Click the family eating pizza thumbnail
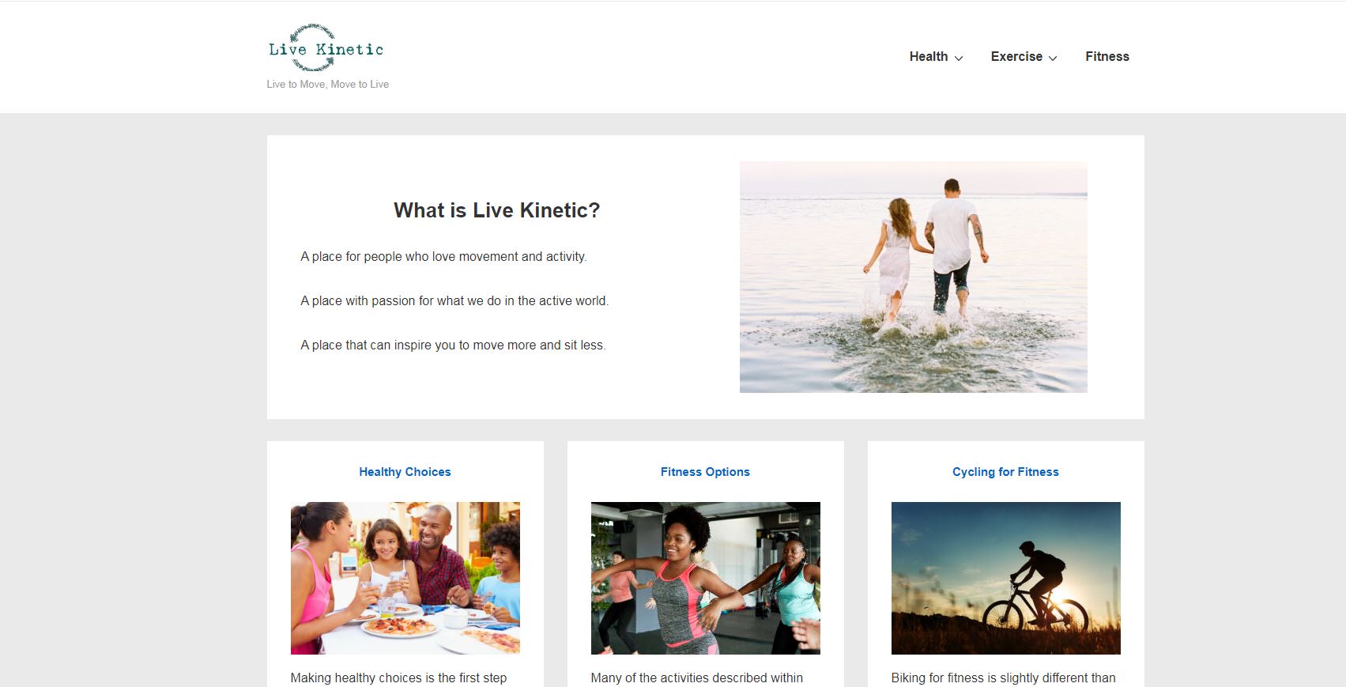The width and height of the screenshot is (1346, 687). pos(405,578)
